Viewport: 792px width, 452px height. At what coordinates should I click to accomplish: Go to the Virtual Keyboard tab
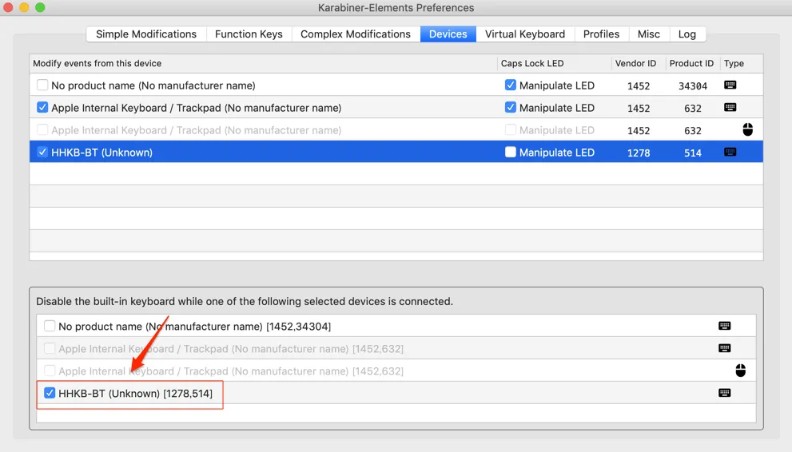(524, 34)
